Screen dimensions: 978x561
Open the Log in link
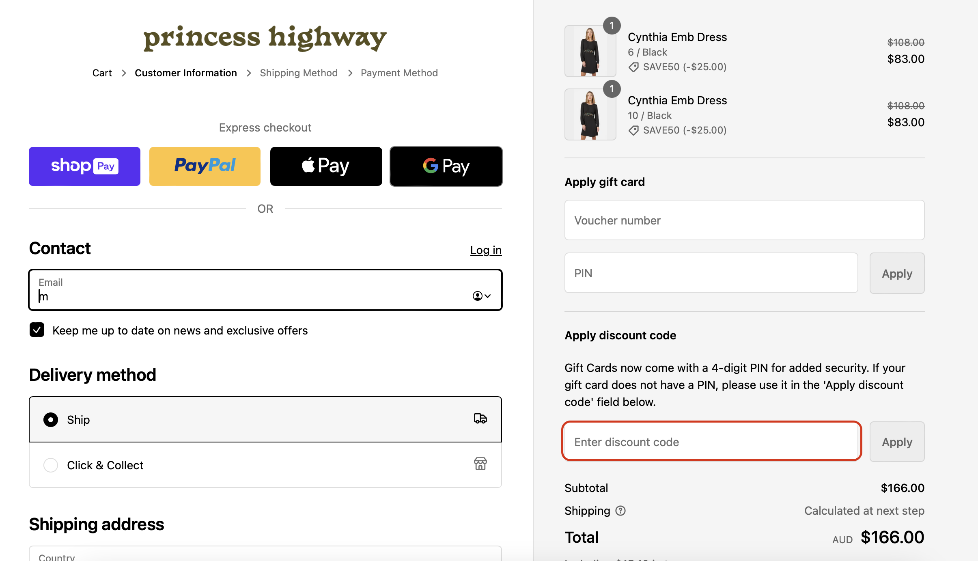pyautogui.click(x=485, y=250)
